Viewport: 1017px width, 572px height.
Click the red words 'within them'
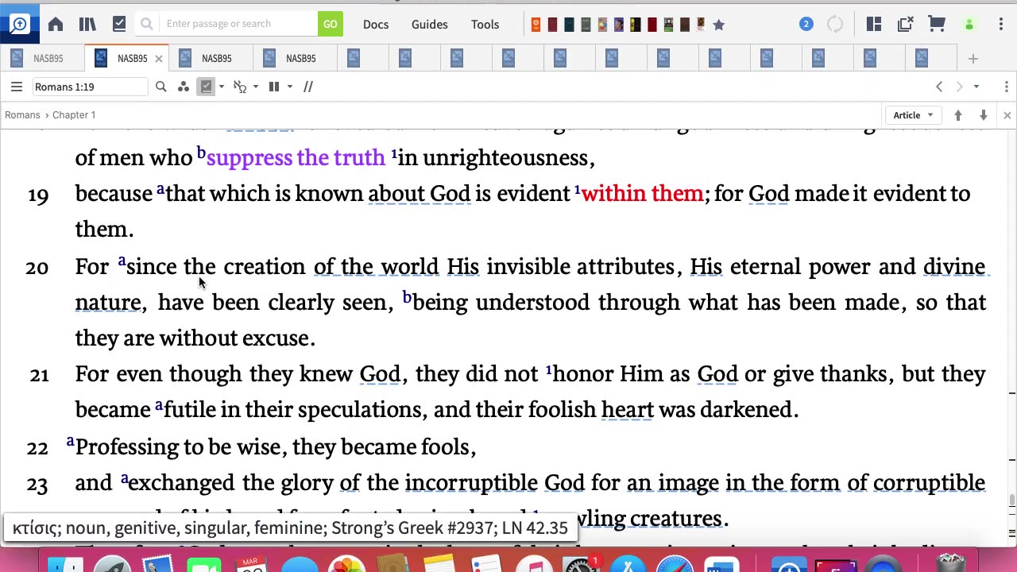[x=642, y=193]
